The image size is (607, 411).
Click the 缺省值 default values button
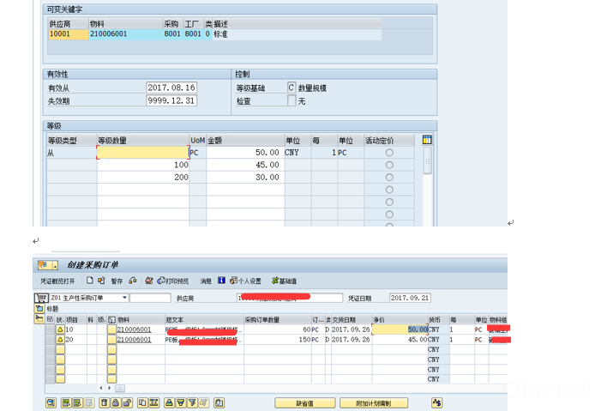[x=304, y=402]
